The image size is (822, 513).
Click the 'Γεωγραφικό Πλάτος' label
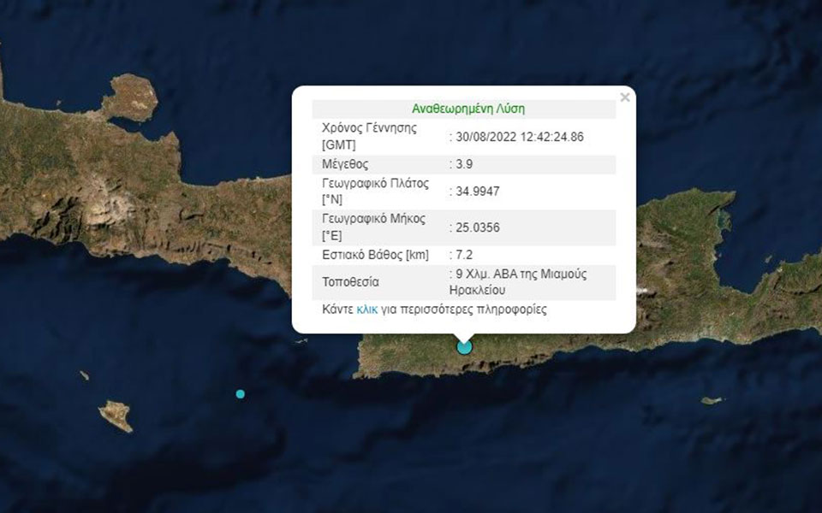pyautogui.click(x=375, y=184)
